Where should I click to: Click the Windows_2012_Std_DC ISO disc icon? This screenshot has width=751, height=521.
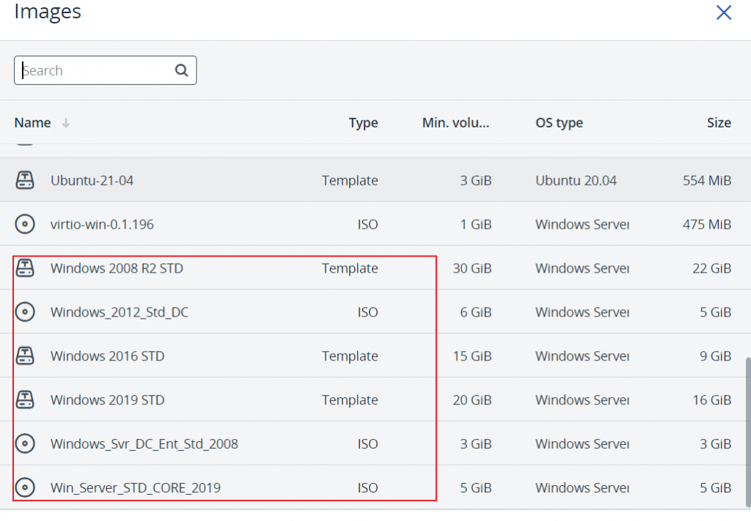pos(25,312)
